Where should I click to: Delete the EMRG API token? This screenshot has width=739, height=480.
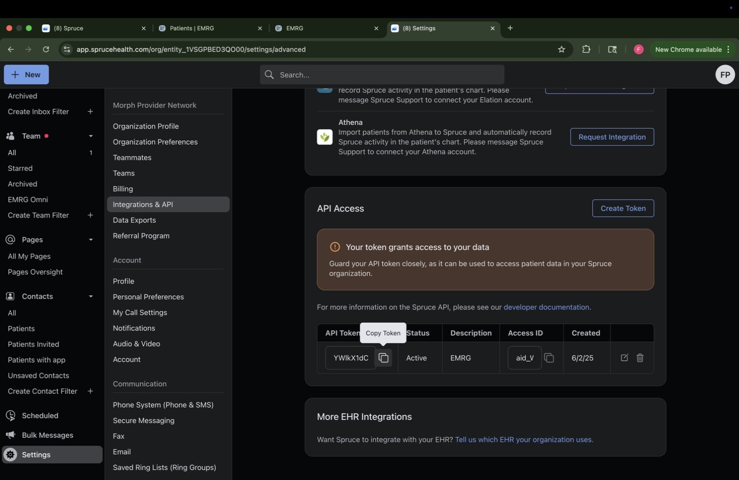[x=640, y=358]
